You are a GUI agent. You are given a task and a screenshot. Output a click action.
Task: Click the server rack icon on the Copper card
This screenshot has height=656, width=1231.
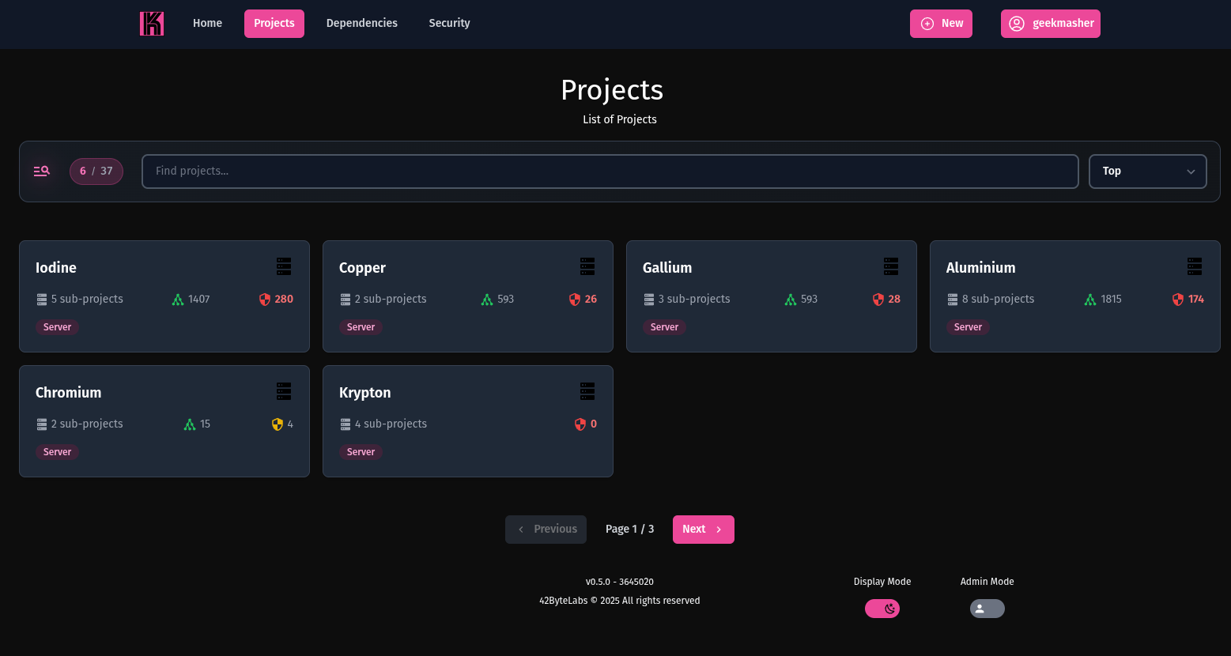click(587, 266)
